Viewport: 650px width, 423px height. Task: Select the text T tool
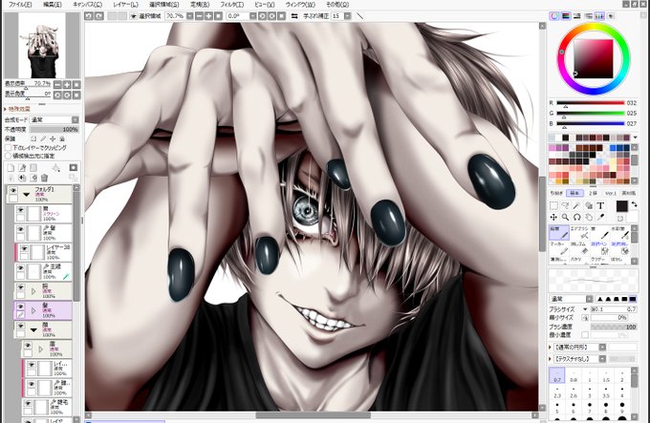coord(600,205)
